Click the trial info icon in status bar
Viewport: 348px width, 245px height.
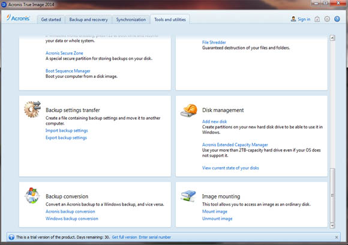[x=11, y=237]
